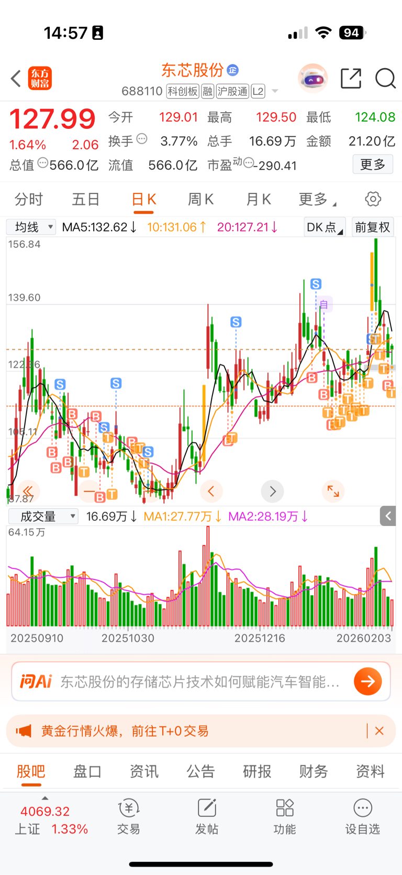Move chart left with orange left arrow

(211, 491)
